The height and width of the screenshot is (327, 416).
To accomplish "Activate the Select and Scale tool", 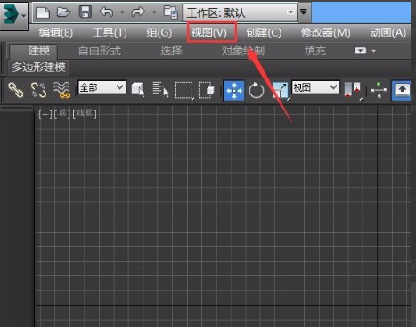I will click(280, 90).
